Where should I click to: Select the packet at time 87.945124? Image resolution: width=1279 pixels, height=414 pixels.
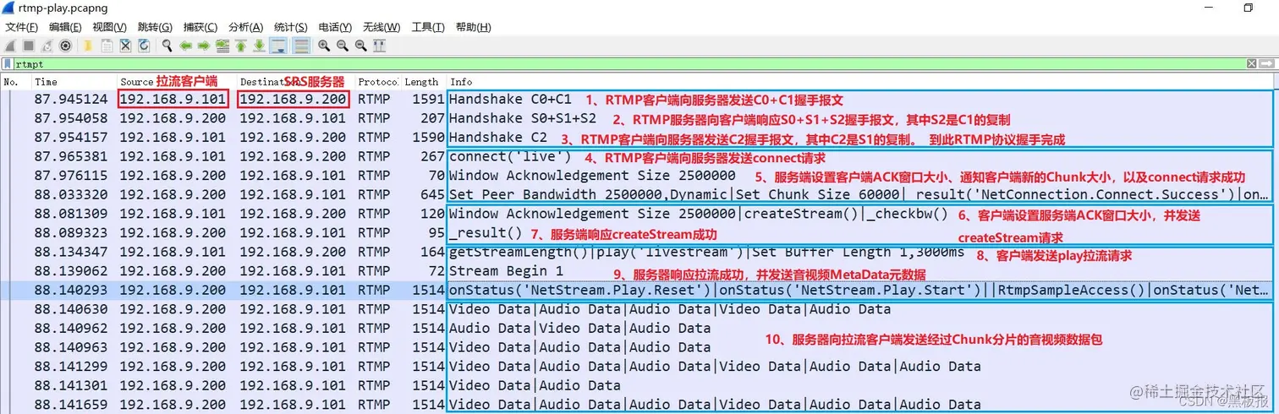pyautogui.click(x=639, y=99)
